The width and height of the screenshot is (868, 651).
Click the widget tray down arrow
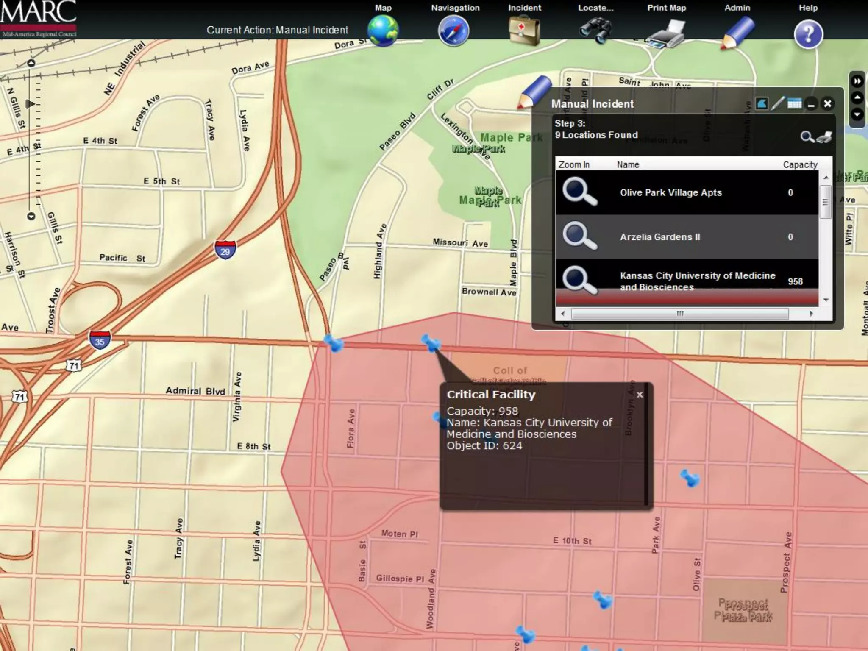tap(857, 114)
